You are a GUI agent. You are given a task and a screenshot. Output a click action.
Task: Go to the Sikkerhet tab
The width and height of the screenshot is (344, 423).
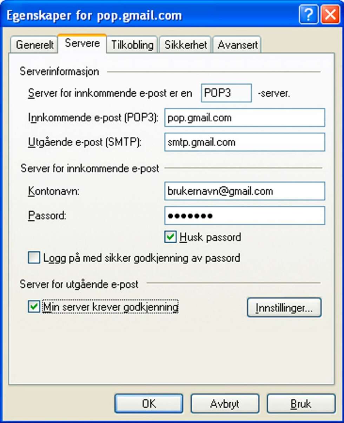186,45
